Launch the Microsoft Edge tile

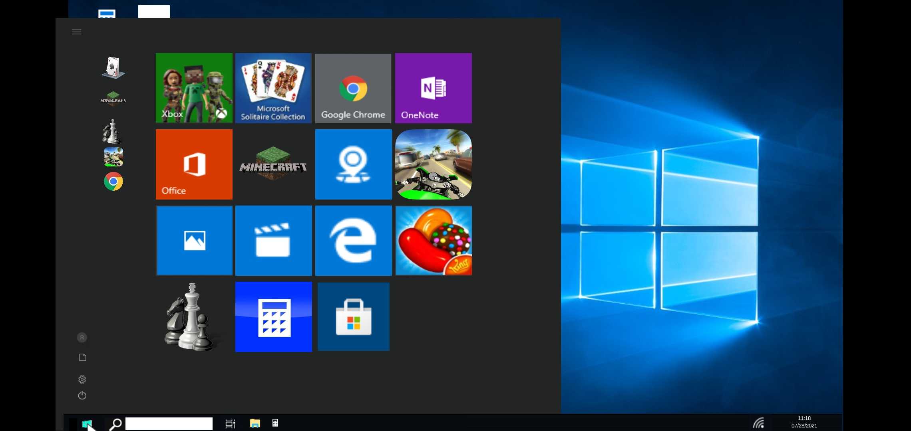[x=353, y=240]
